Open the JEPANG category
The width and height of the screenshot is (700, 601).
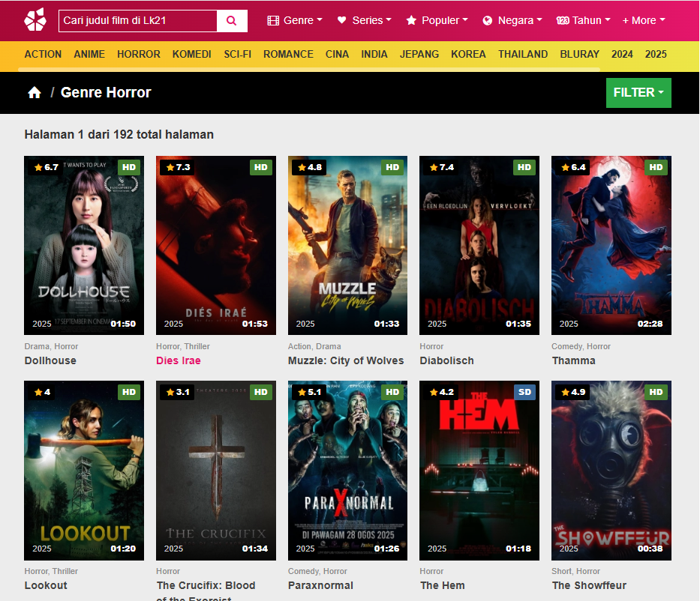click(419, 55)
